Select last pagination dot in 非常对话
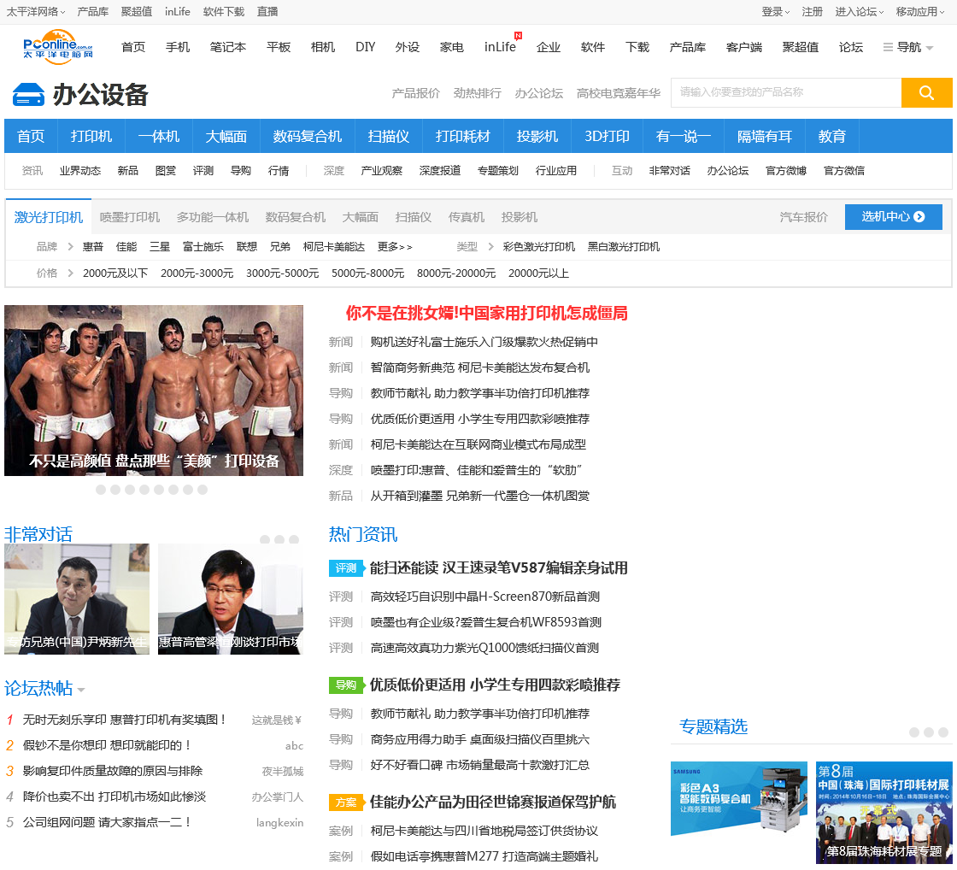This screenshot has width=957, height=870. (294, 540)
